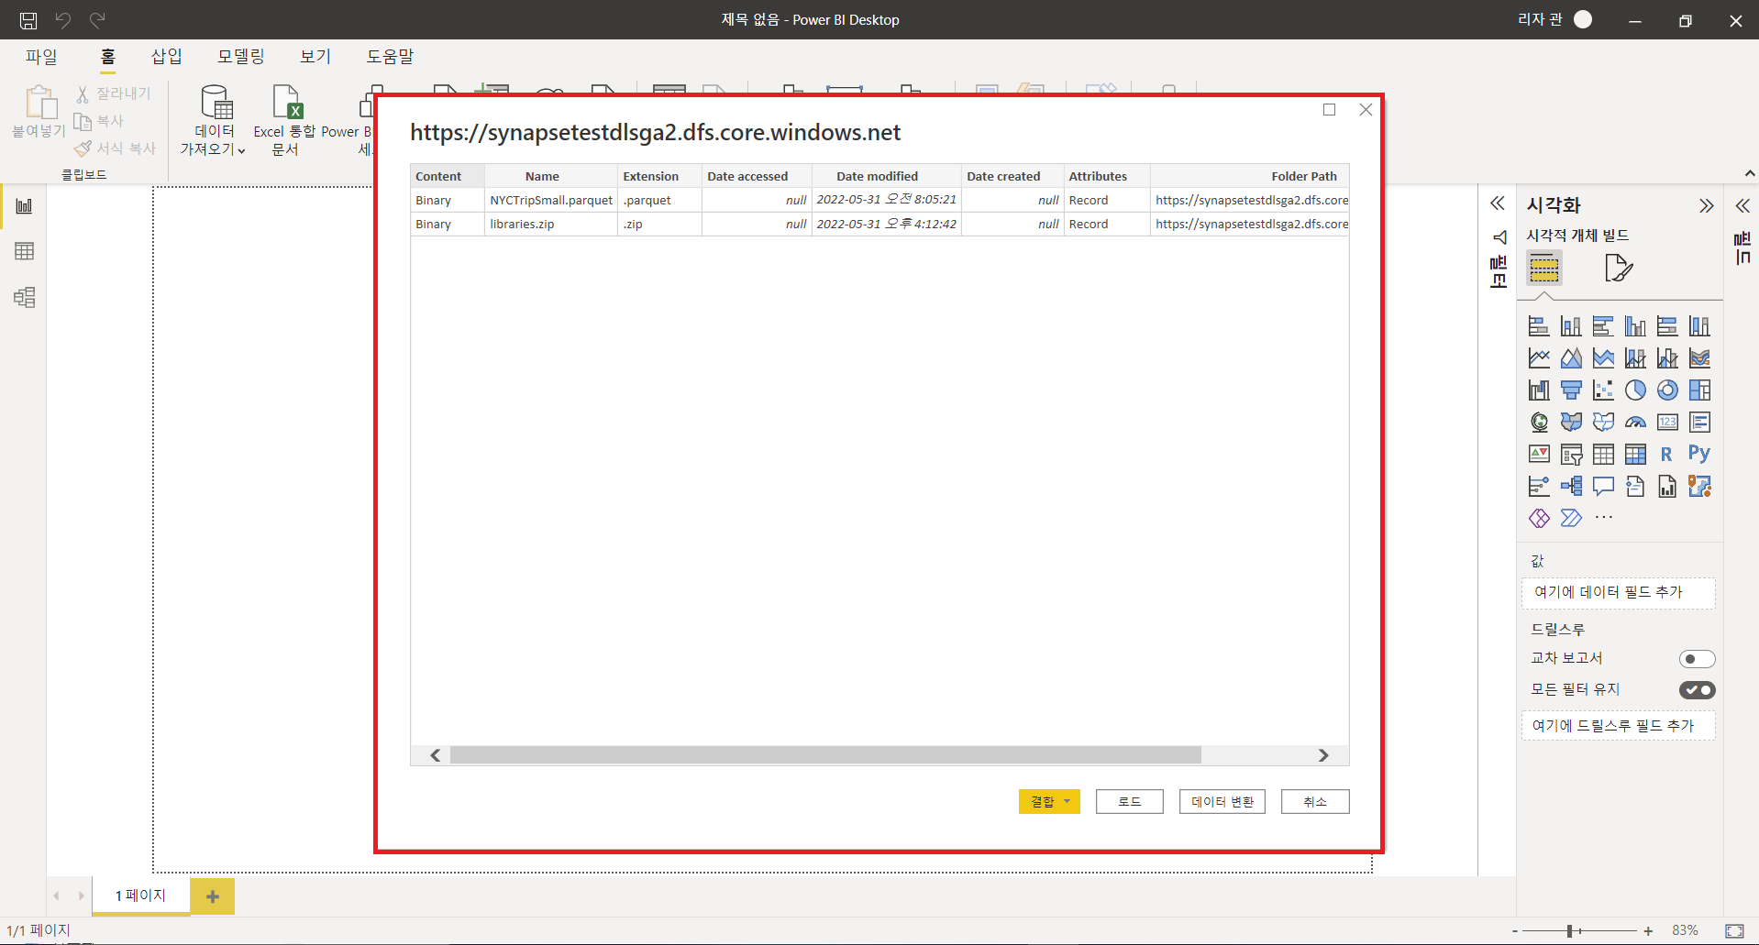This screenshot has width=1759, height=945.
Task: Open the 결합 (Combine) dropdown button
Action: tap(1049, 801)
